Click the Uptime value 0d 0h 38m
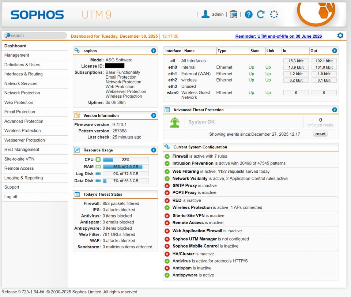The image size is (351, 297). [116, 102]
